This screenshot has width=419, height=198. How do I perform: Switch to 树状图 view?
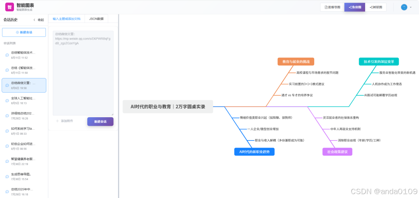tap(376, 7)
